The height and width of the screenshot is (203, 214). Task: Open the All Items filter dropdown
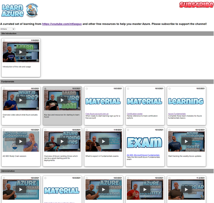pyautogui.click(x=8, y=29)
